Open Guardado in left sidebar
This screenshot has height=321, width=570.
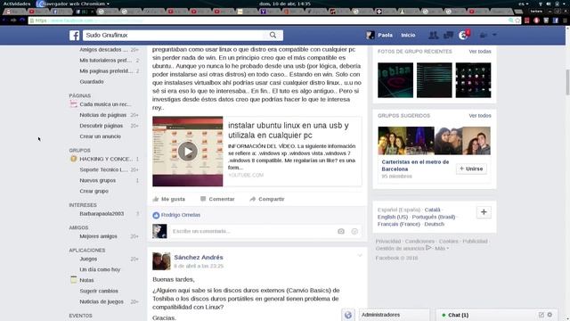(92, 81)
